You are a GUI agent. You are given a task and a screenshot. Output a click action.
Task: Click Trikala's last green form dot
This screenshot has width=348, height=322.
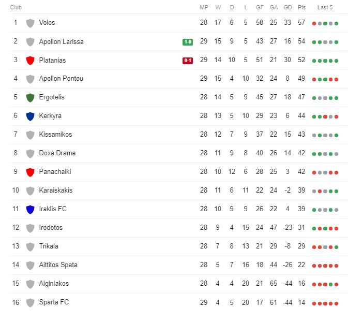[336, 247]
